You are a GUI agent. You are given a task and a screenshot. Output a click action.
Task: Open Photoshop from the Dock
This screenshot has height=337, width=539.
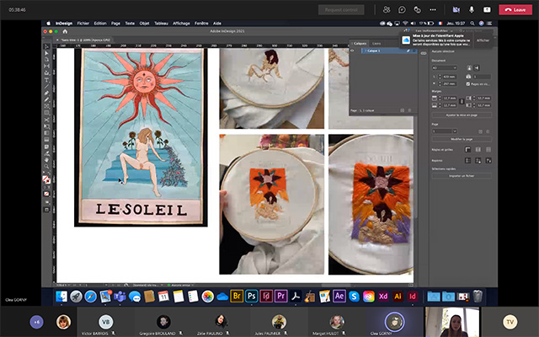click(x=251, y=296)
